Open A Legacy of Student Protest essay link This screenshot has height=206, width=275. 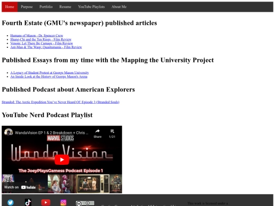49,73
